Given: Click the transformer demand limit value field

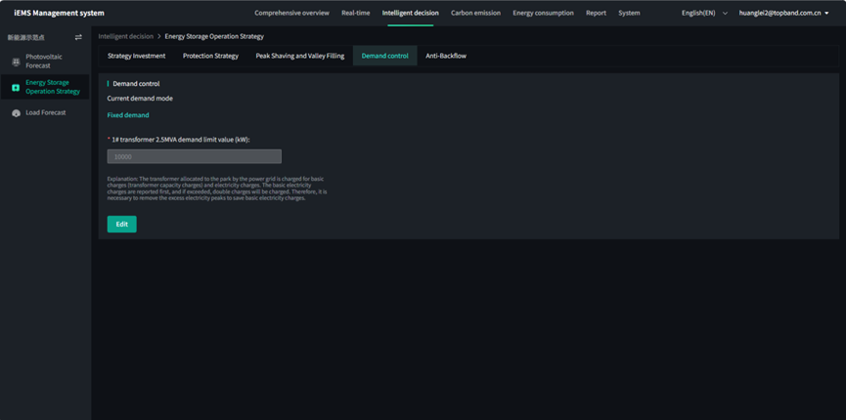Looking at the screenshot, I should tap(194, 156).
